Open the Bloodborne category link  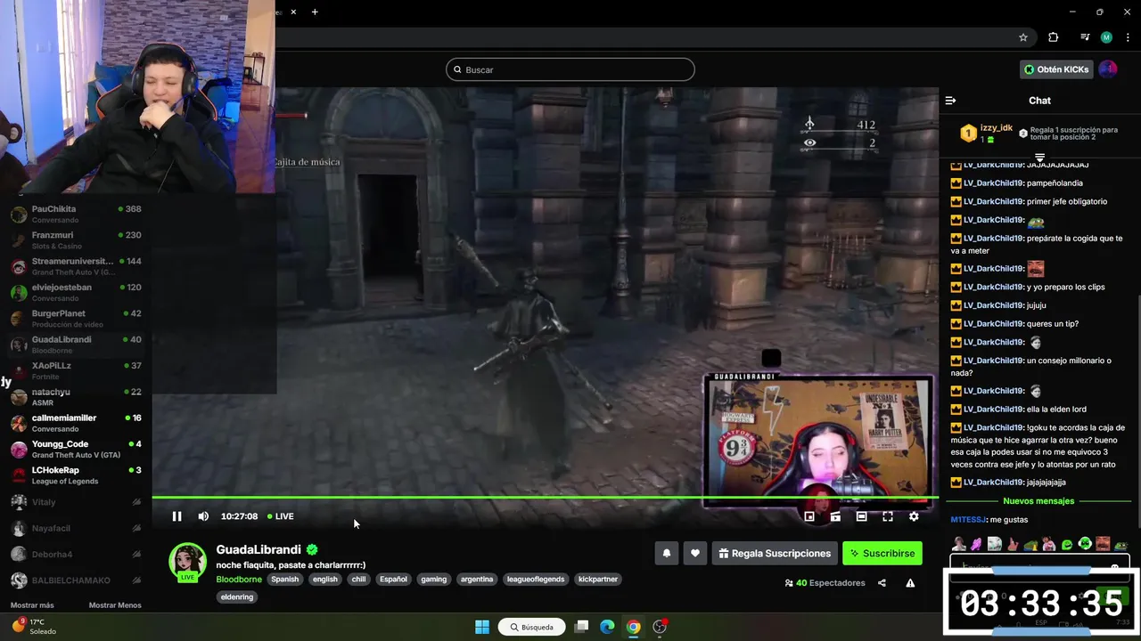coord(239,579)
